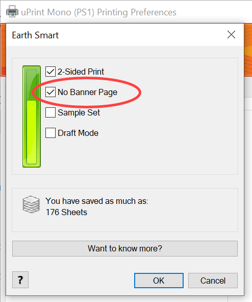The width and height of the screenshot is (252, 302).
Task: Enable the Sample Set checkbox
Action: coord(51,112)
